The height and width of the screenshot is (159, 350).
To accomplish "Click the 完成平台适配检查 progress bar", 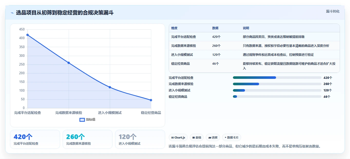I will click(x=277, y=78).
